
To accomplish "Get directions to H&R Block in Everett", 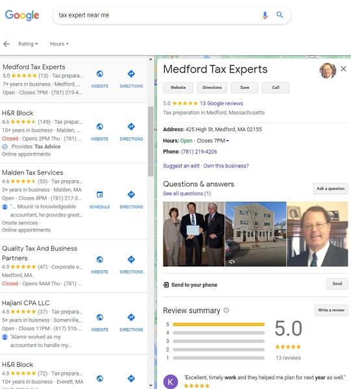I will coord(131,379).
